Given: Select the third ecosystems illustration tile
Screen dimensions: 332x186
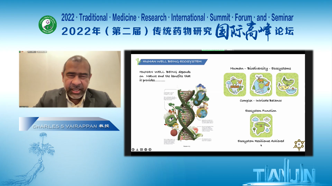Looking at the screenshot, I should pyautogui.click(x=287, y=85).
